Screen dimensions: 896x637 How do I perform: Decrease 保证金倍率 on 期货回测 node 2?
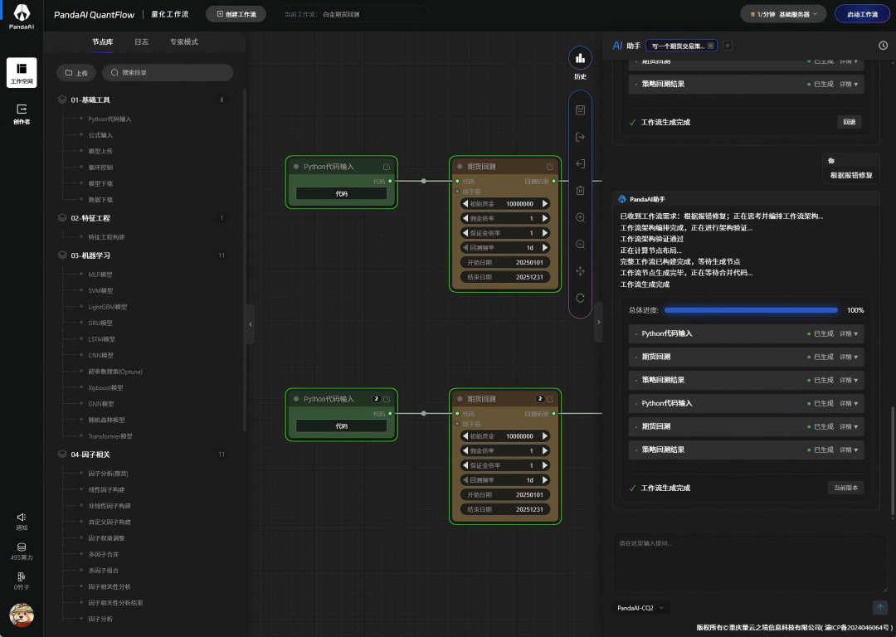465,465
